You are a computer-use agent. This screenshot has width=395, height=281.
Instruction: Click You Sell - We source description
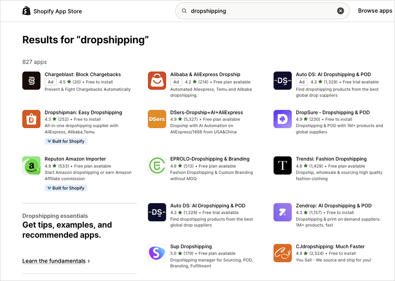[333, 260]
